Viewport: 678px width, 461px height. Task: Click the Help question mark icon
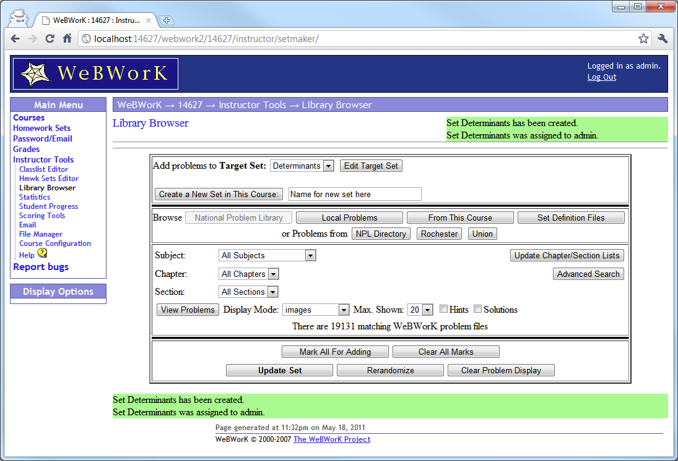(42, 253)
